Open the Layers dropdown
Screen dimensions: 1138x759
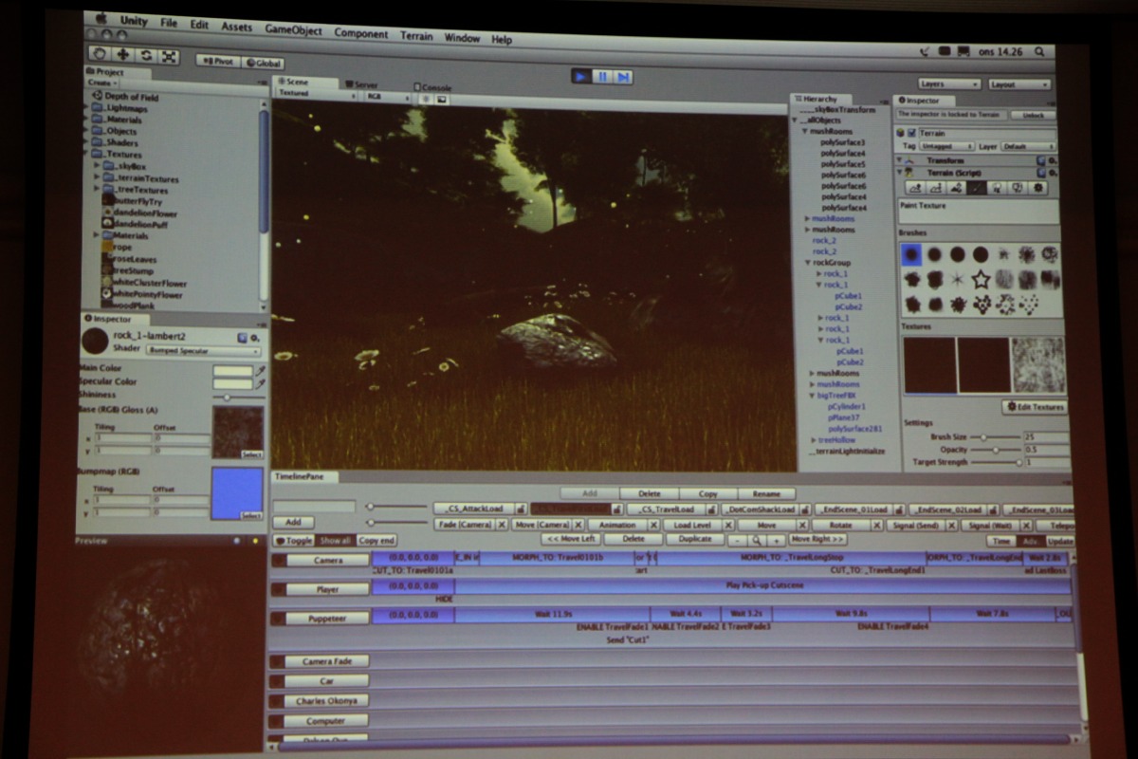pos(948,84)
